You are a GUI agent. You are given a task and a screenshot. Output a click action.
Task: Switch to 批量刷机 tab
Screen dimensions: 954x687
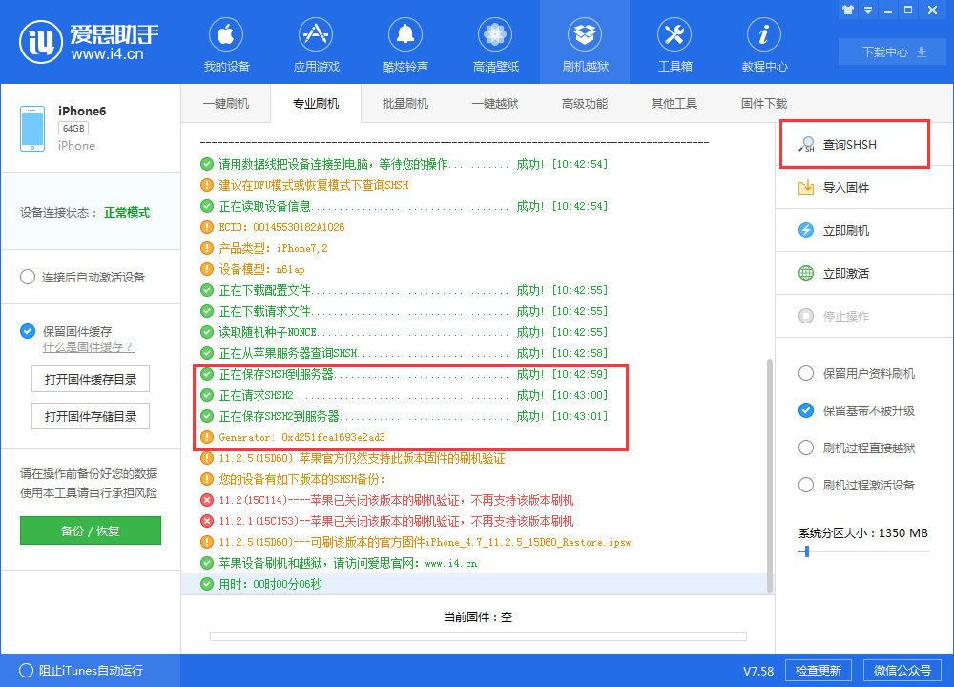[x=405, y=103]
